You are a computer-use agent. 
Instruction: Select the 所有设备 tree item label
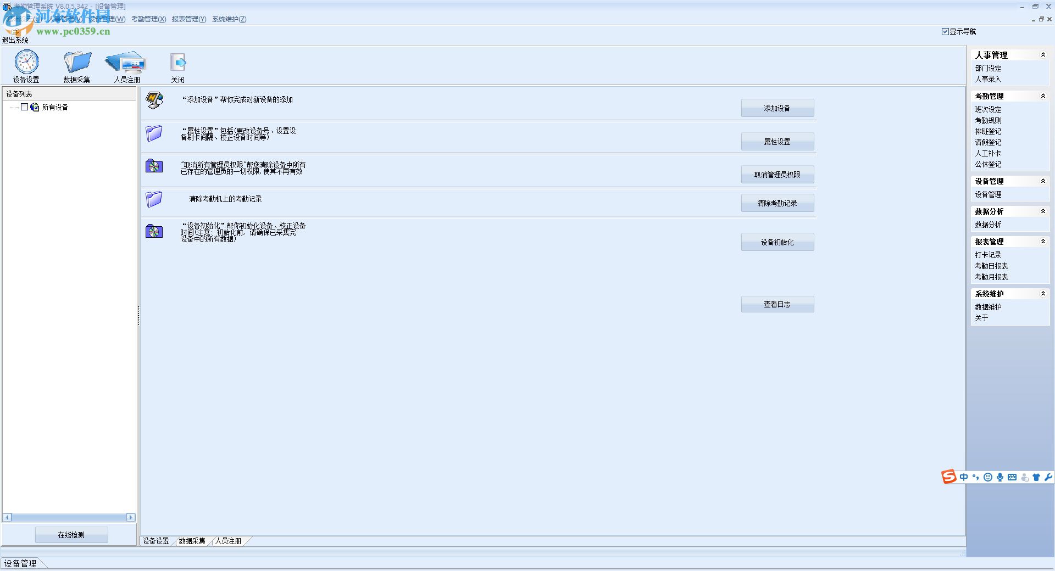55,107
